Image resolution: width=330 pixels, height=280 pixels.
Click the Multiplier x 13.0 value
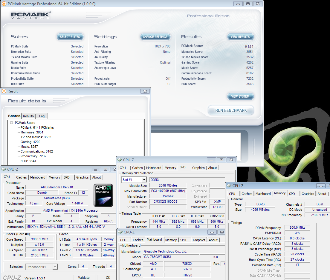[39, 245]
